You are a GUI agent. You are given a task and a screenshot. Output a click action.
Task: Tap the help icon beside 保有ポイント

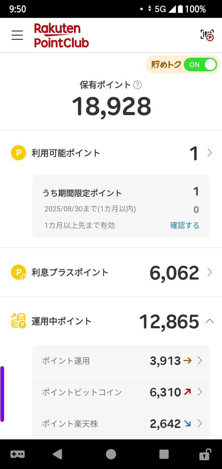(138, 85)
